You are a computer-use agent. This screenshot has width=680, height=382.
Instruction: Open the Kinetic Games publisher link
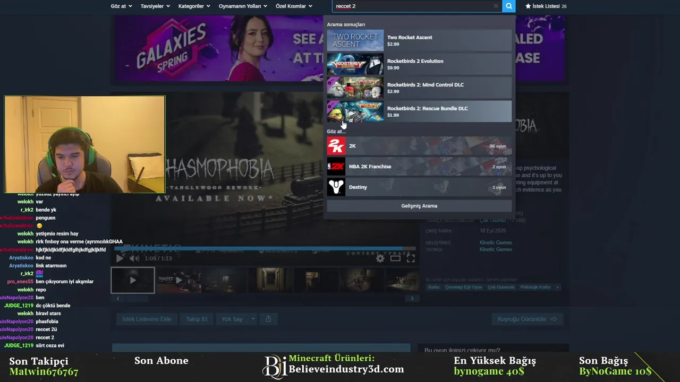496,249
